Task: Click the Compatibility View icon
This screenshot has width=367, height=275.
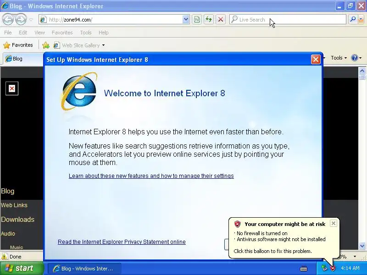Action: (197, 20)
